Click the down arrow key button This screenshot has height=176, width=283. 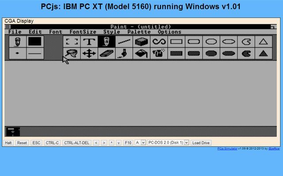(119, 143)
